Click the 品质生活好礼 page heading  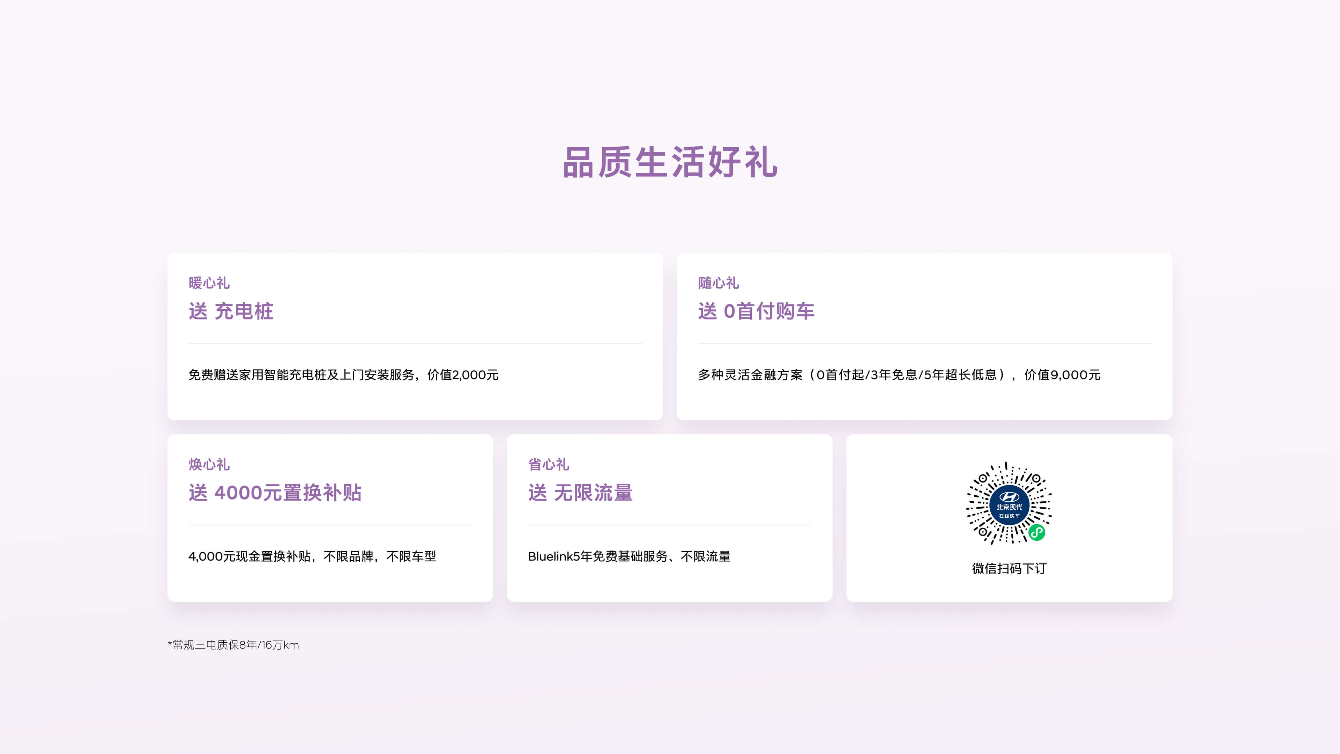(670, 162)
